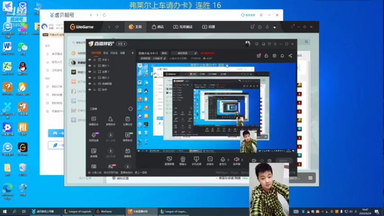Click WeGame refresh icon
This screenshot has width=384, height=216.
click(x=117, y=27)
